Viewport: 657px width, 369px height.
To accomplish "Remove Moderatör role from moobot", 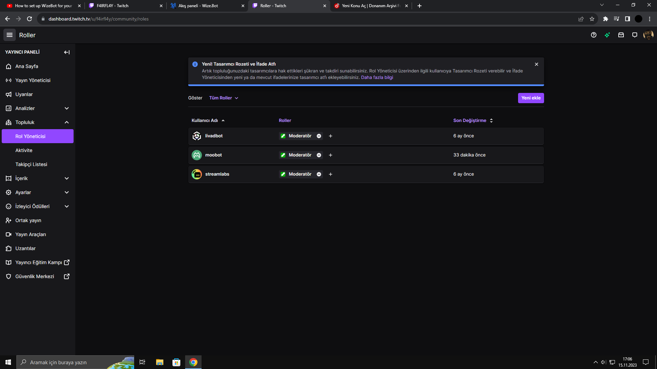I will pos(319,155).
